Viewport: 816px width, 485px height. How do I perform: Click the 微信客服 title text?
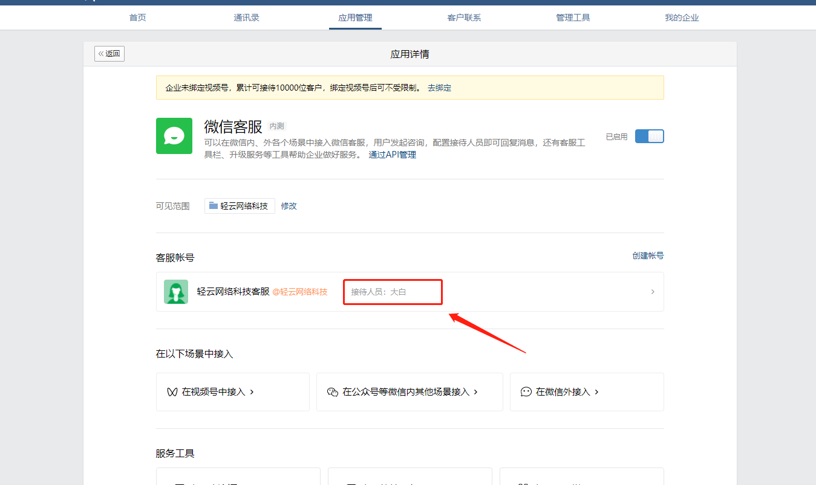pyautogui.click(x=233, y=126)
